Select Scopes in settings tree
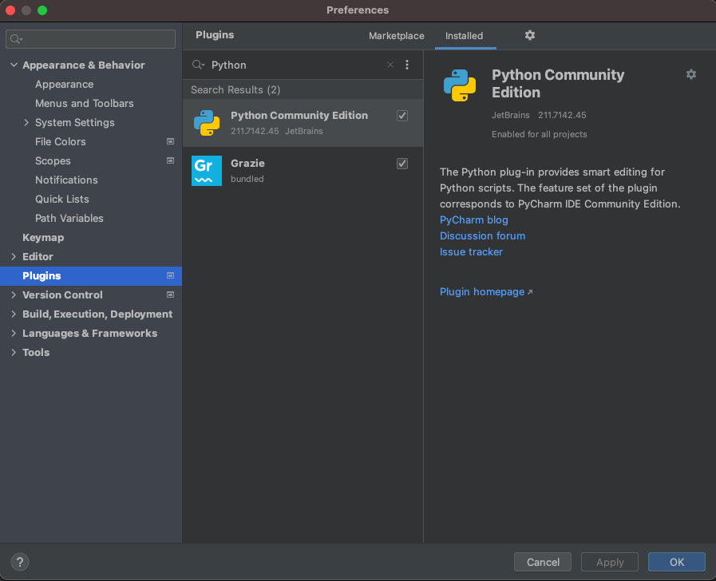The height and width of the screenshot is (581, 716). coord(53,161)
